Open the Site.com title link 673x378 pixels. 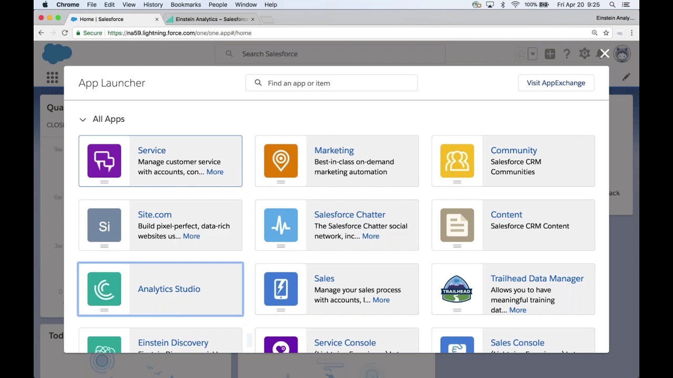click(155, 214)
